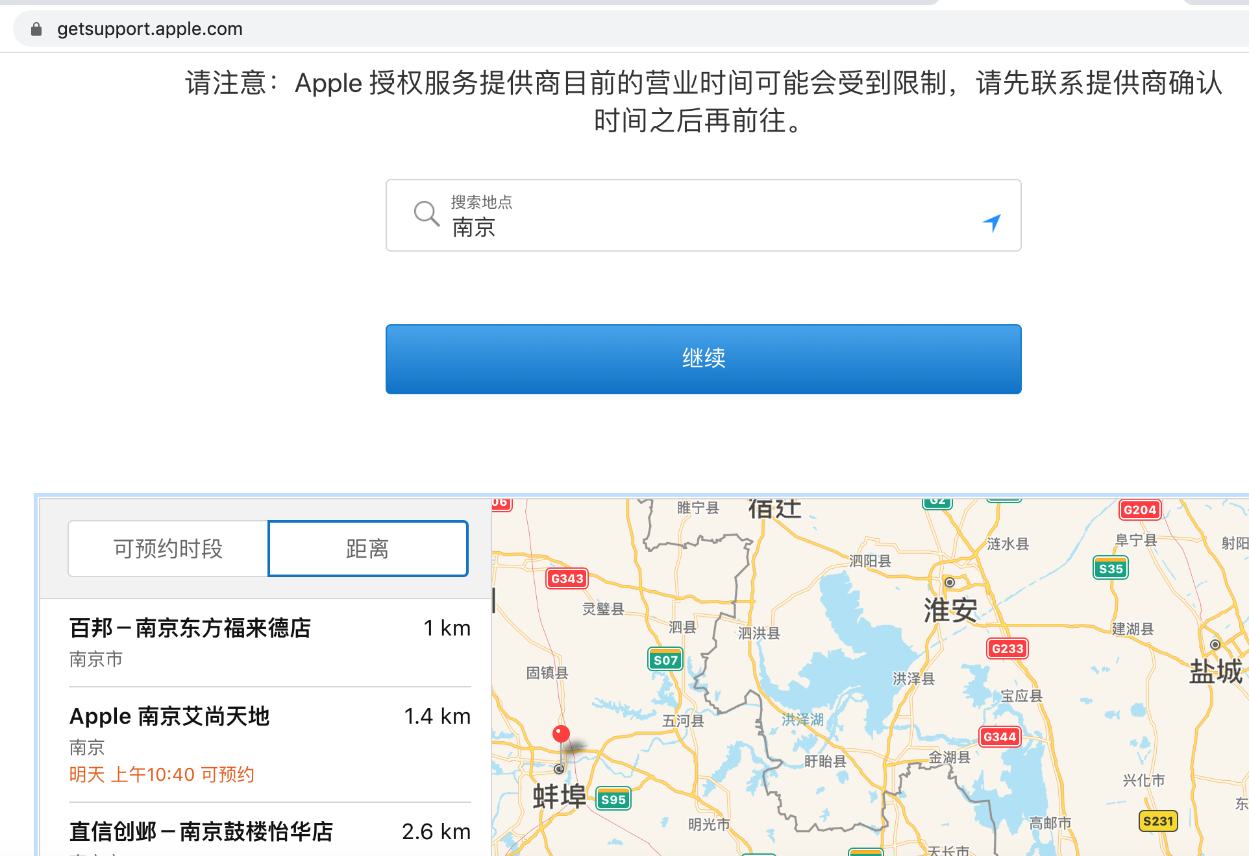
Task: Click the S95 highway badge on map
Action: (x=613, y=800)
